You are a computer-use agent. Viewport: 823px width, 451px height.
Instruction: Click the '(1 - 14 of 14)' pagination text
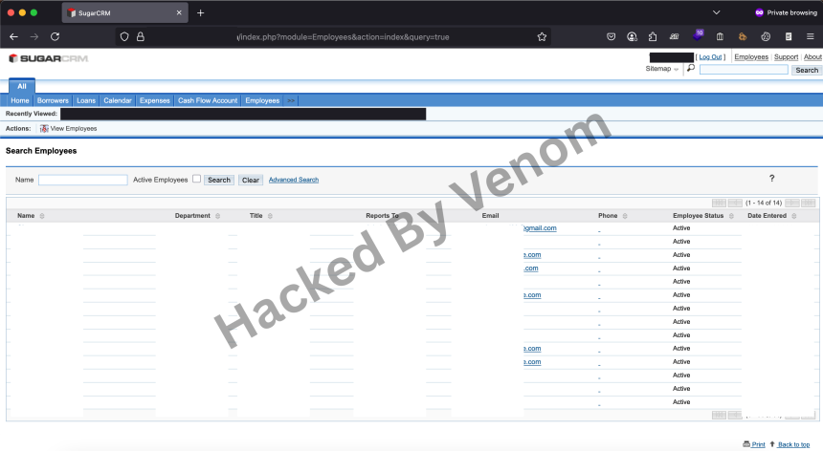(764, 203)
